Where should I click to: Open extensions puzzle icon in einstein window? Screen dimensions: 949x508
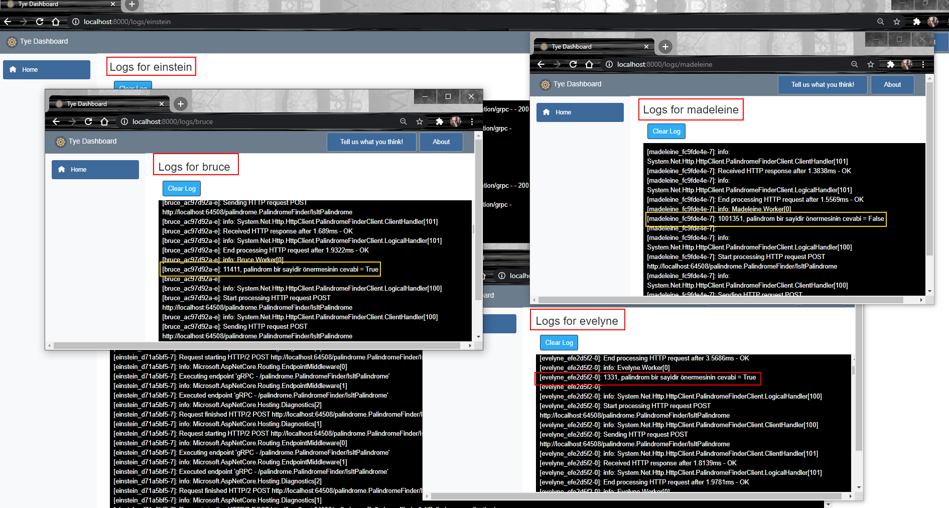916,22
